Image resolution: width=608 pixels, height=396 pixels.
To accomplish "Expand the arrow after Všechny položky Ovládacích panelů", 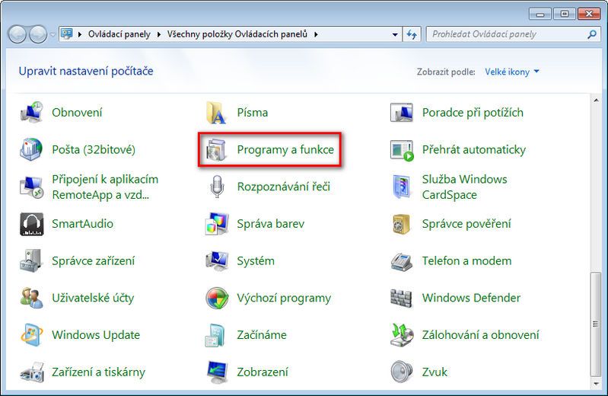I will [x=316, y=34].
